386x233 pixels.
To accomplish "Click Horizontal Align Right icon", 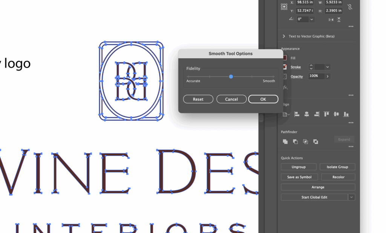I will [x=317, y=114].
